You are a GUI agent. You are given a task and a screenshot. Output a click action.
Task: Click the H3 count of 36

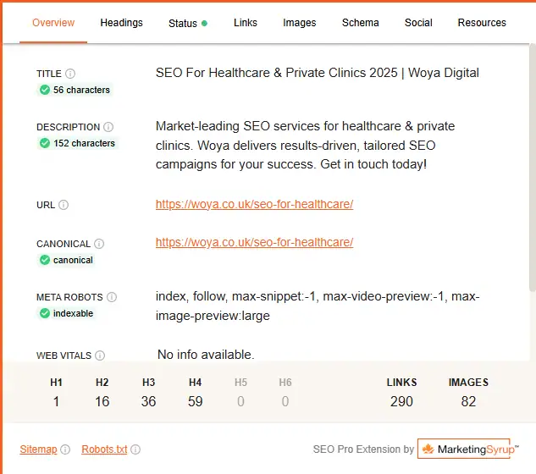click(x=148, y=401)
